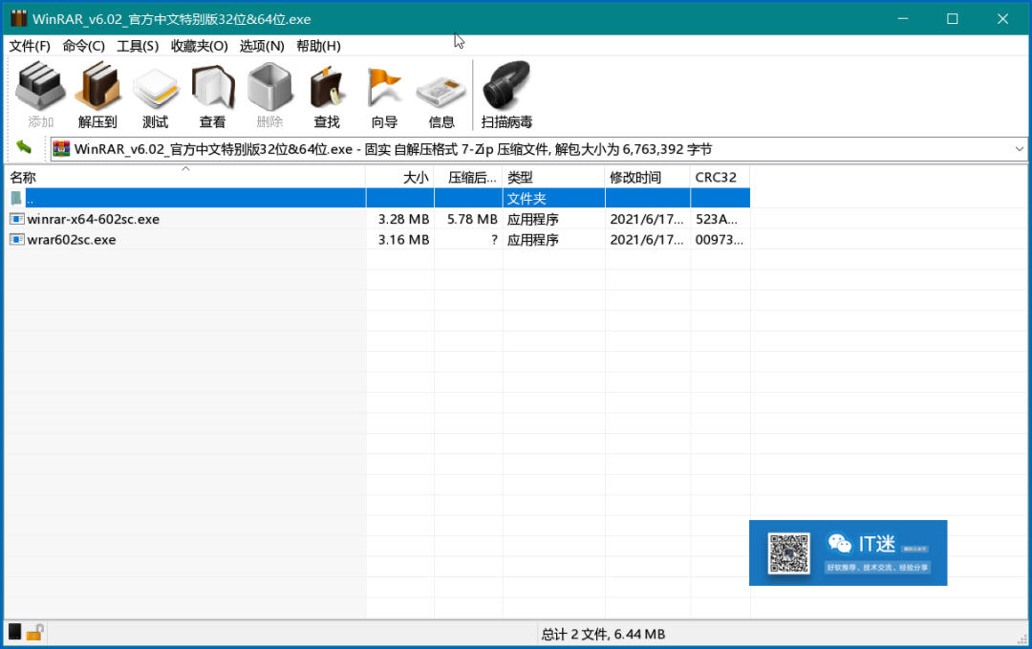
Task: Click the WinRAR books icon in the title bar
Action: (x=19, y=18)
